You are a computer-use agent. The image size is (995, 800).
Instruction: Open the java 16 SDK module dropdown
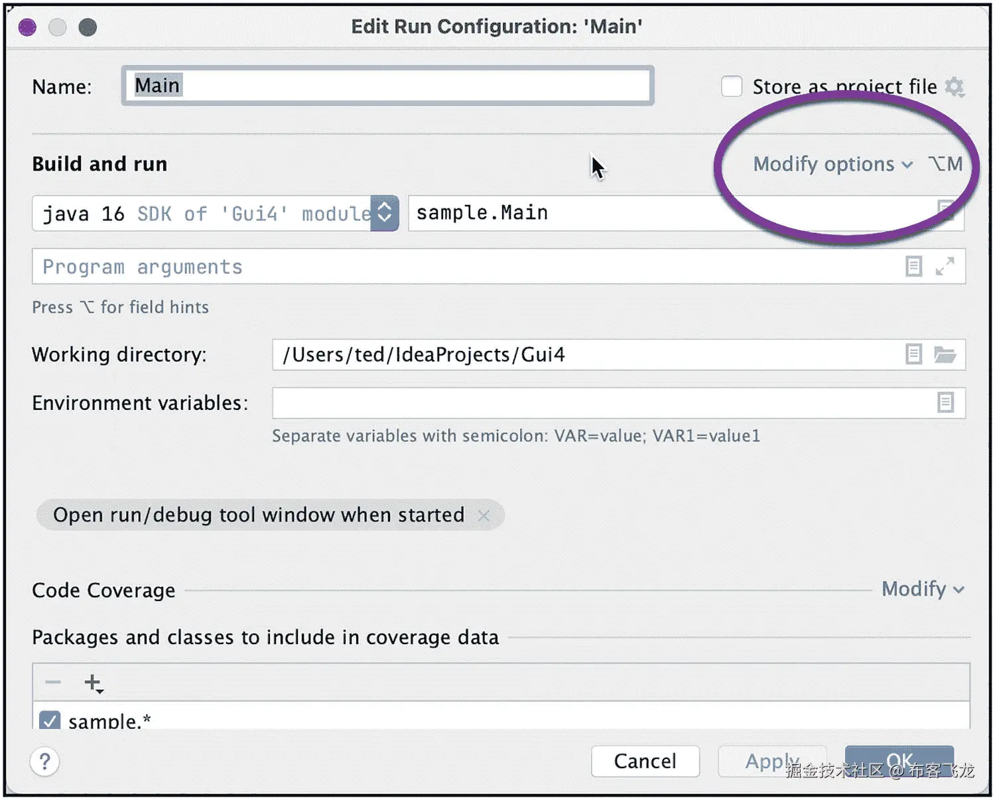click(x=216, y=213)
